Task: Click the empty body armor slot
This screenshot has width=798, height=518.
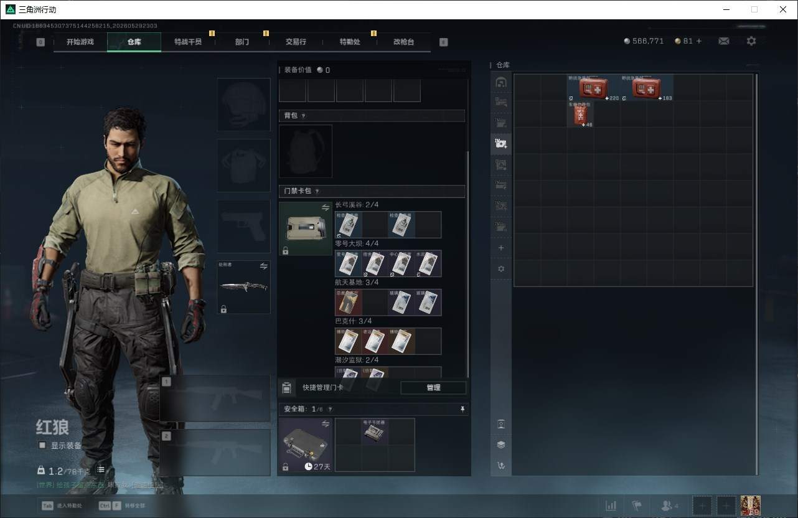Action: 243,166
